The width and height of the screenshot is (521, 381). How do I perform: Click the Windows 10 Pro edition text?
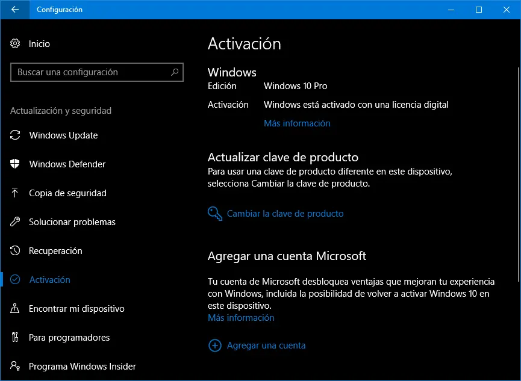tap(295, 86)
